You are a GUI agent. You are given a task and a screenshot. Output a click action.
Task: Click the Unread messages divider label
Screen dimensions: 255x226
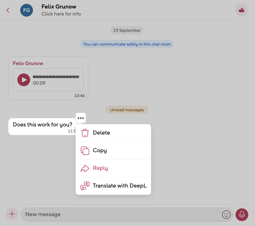[x=127, y=110]
